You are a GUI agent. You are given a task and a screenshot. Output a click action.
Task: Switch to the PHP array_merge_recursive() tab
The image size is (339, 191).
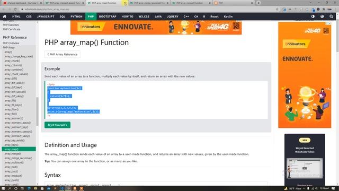click(x=149, y=3)
